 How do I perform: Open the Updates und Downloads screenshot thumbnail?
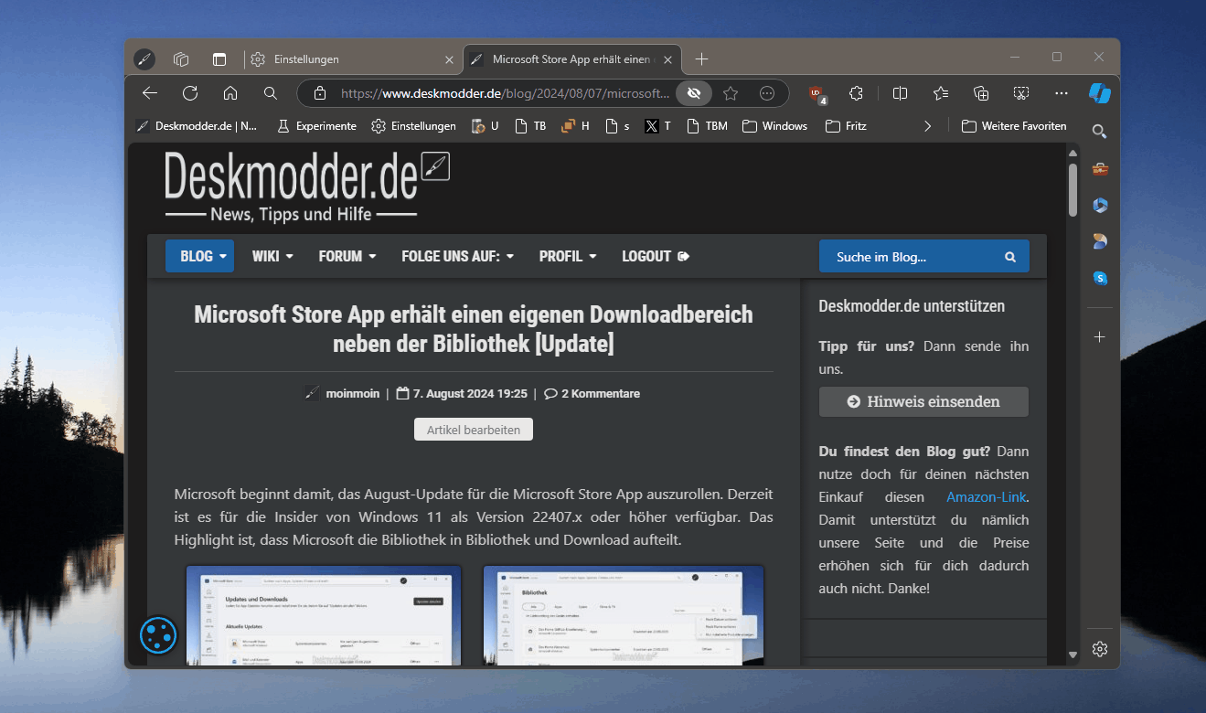click(324, 615)
